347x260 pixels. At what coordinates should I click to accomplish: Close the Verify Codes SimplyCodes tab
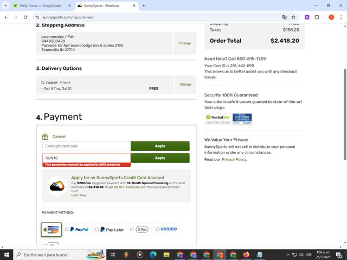pyautogui.click(x=69, y=6)
